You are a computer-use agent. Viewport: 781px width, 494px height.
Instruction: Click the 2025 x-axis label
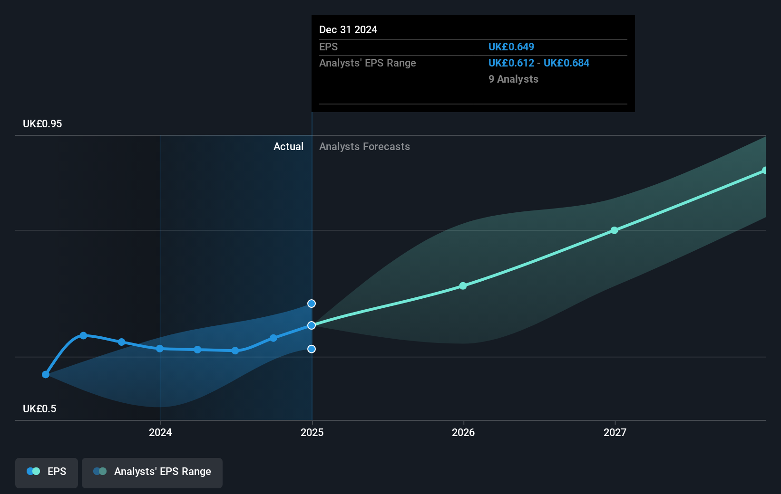[312, 432]
